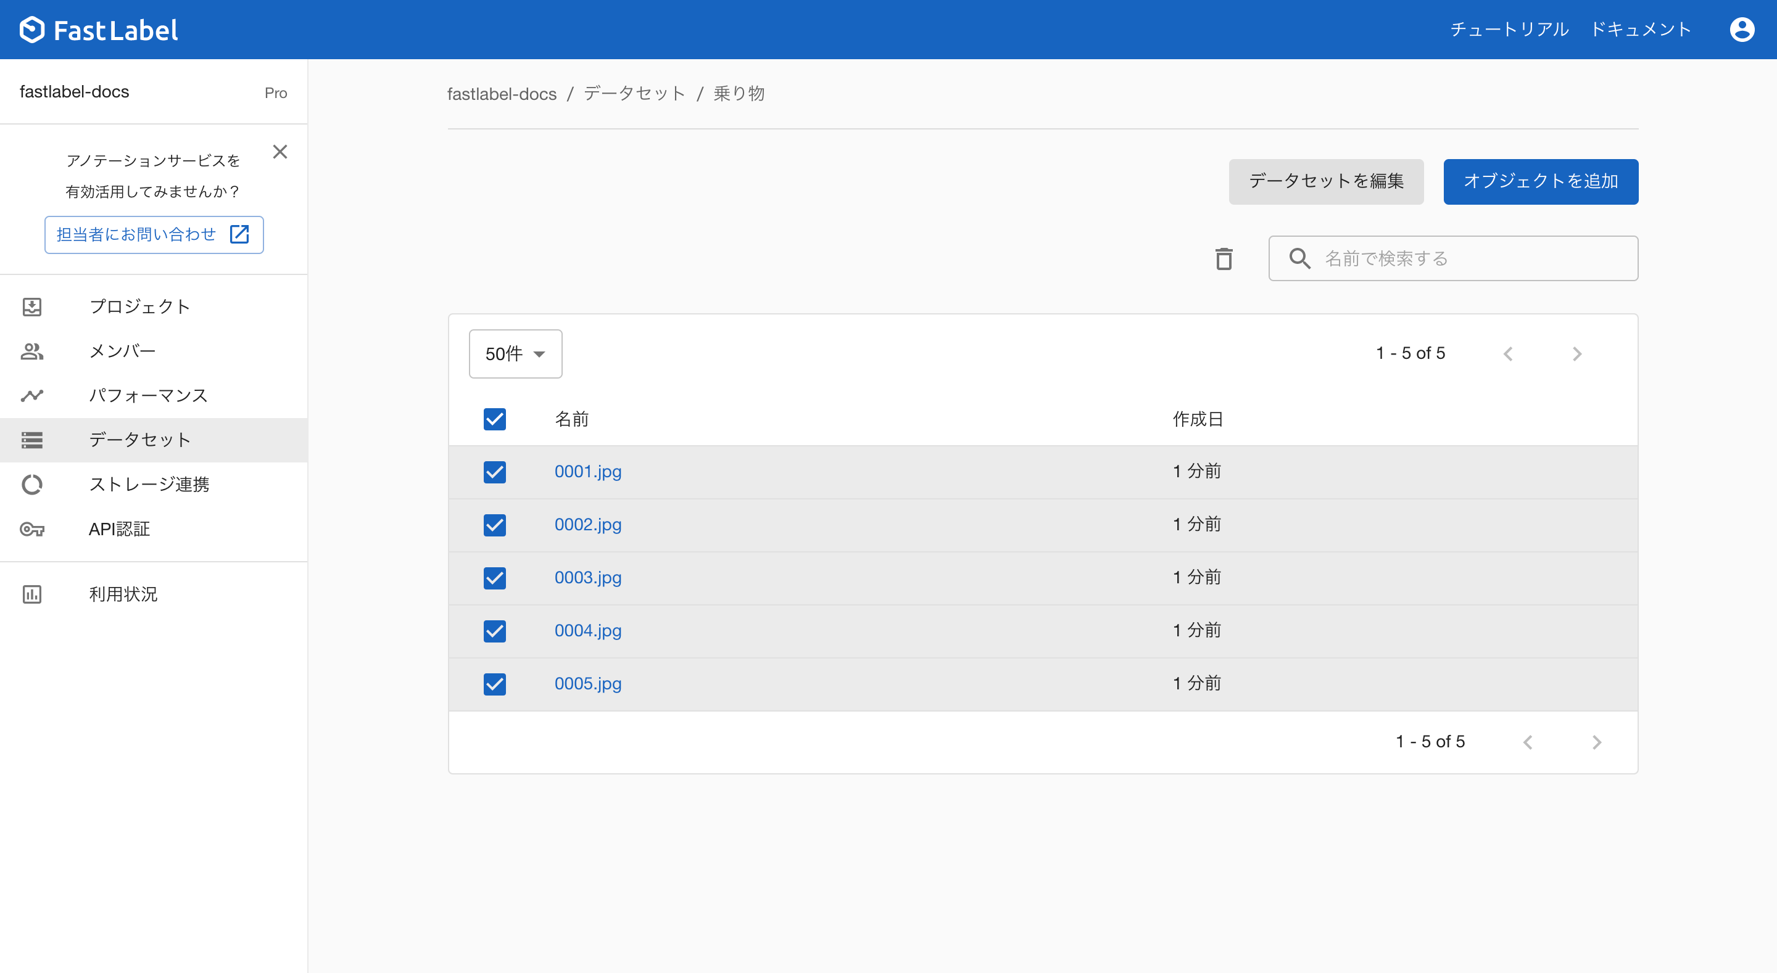Open the 利用状況 menu item
The width and height of the screenshot is (1777, 973).
(153, 594)
